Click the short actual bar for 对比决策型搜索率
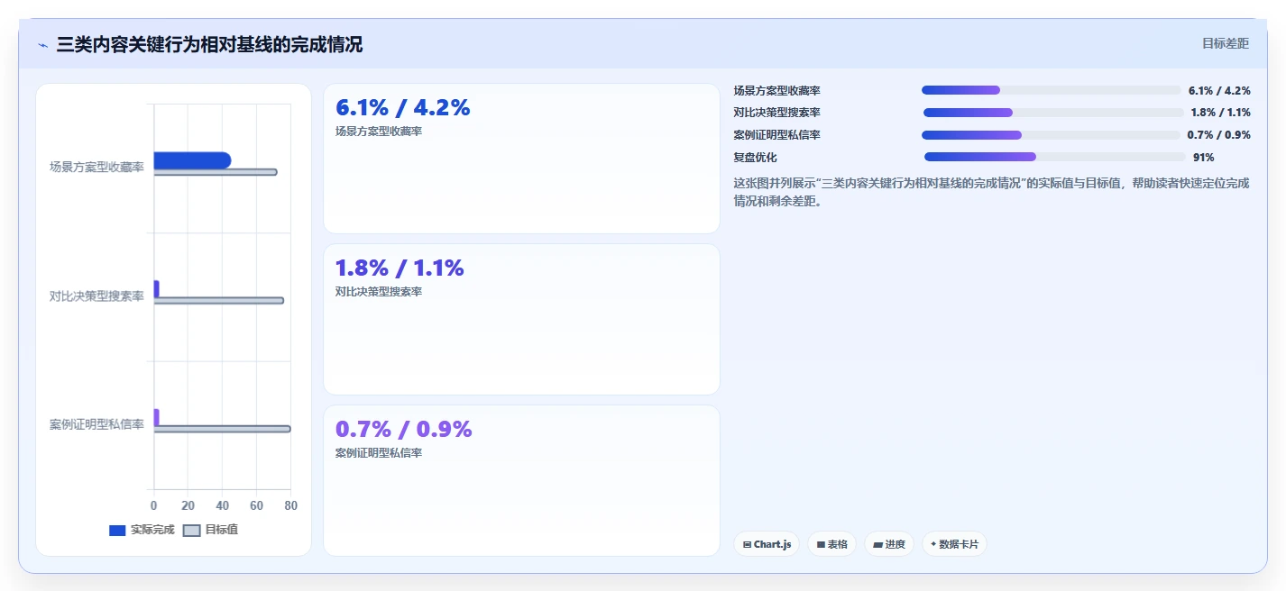The height and width of the screenshot is (591, 1286). coord(156,288)
